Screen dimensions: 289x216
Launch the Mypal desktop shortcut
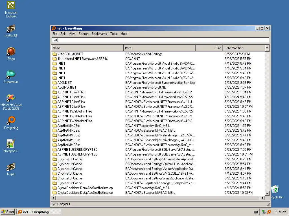click(11, 169)
